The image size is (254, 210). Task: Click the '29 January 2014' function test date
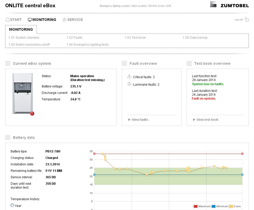point(204,80)
